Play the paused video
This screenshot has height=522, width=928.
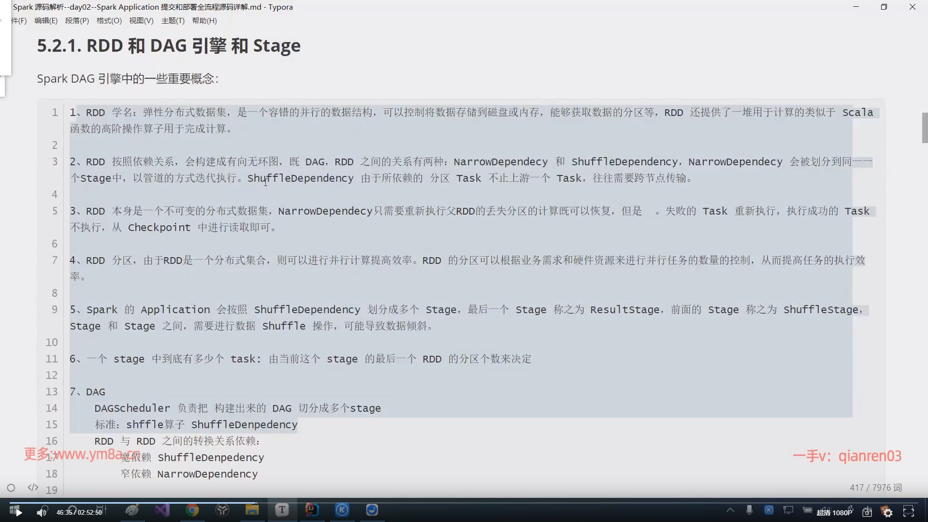[18, 512]
